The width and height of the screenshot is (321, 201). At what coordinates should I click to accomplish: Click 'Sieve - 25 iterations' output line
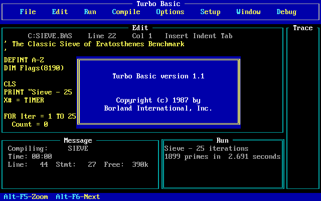206,148
